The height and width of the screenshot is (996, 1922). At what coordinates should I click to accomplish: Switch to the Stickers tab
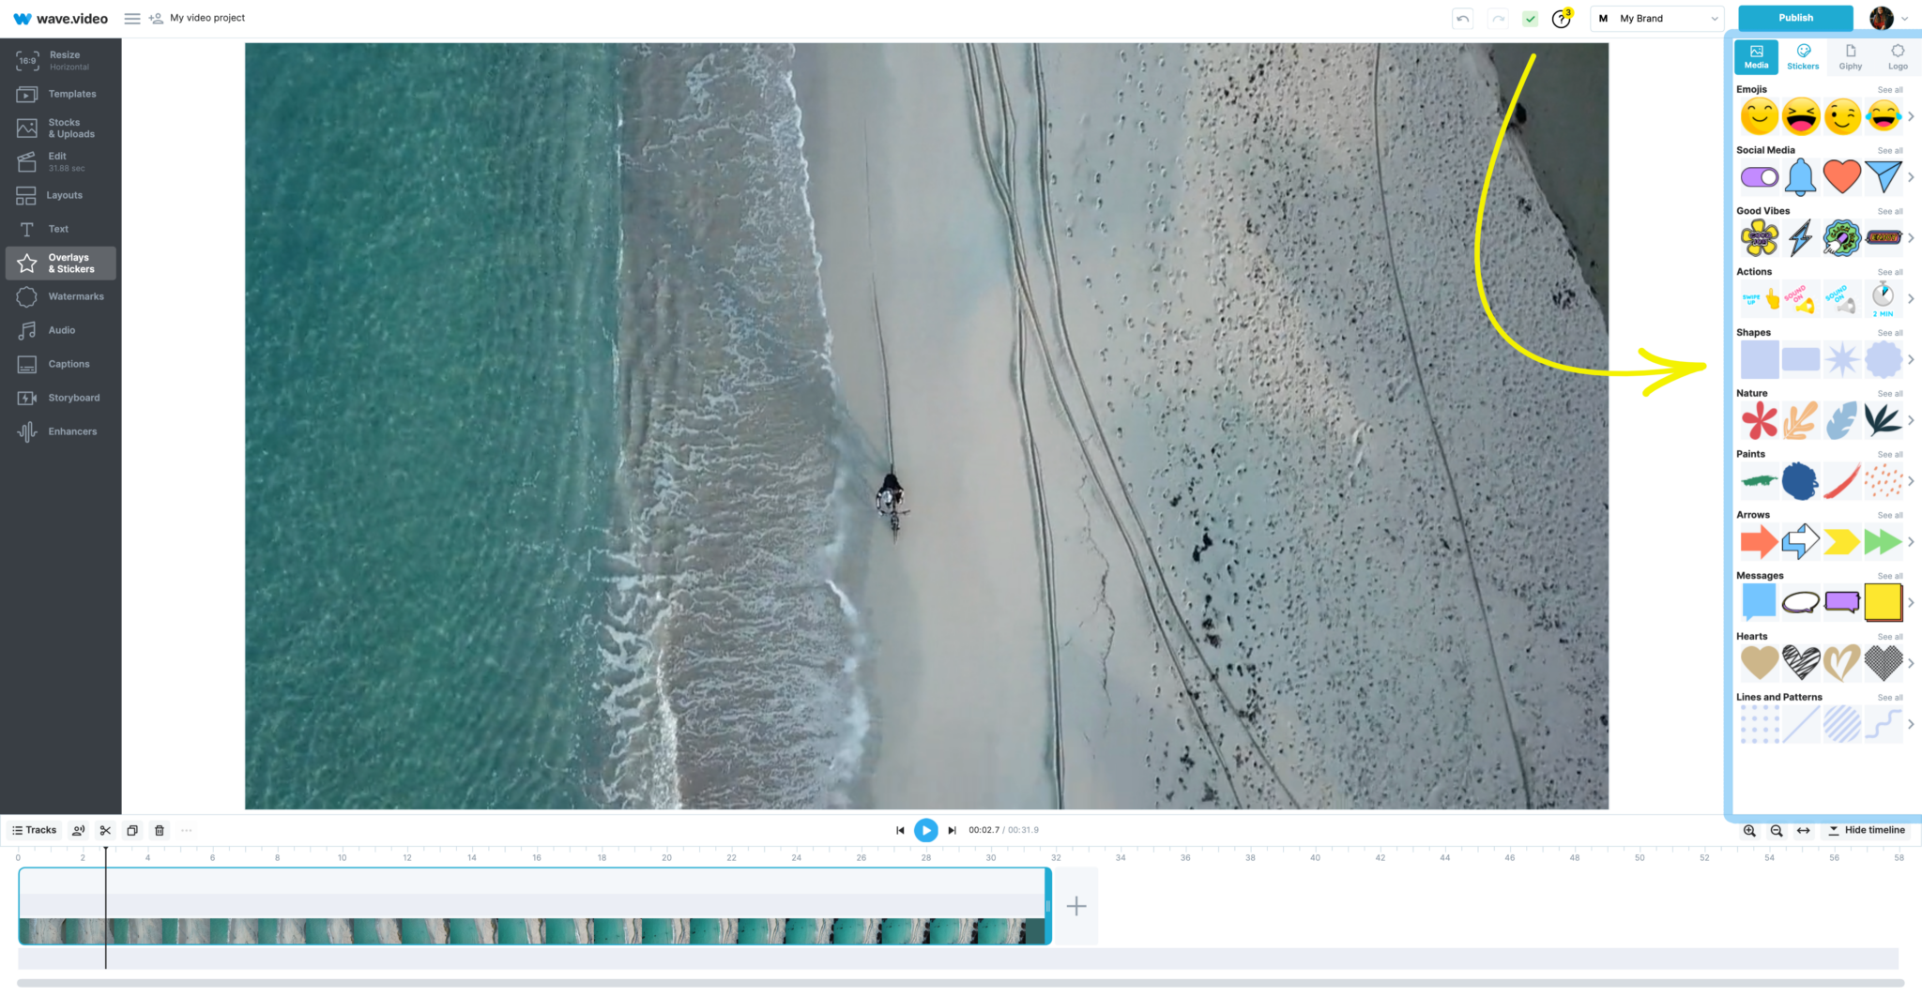click(1802, 56)
